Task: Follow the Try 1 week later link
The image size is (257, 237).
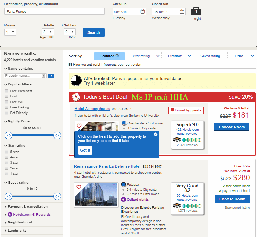Action: pos(99,83)
